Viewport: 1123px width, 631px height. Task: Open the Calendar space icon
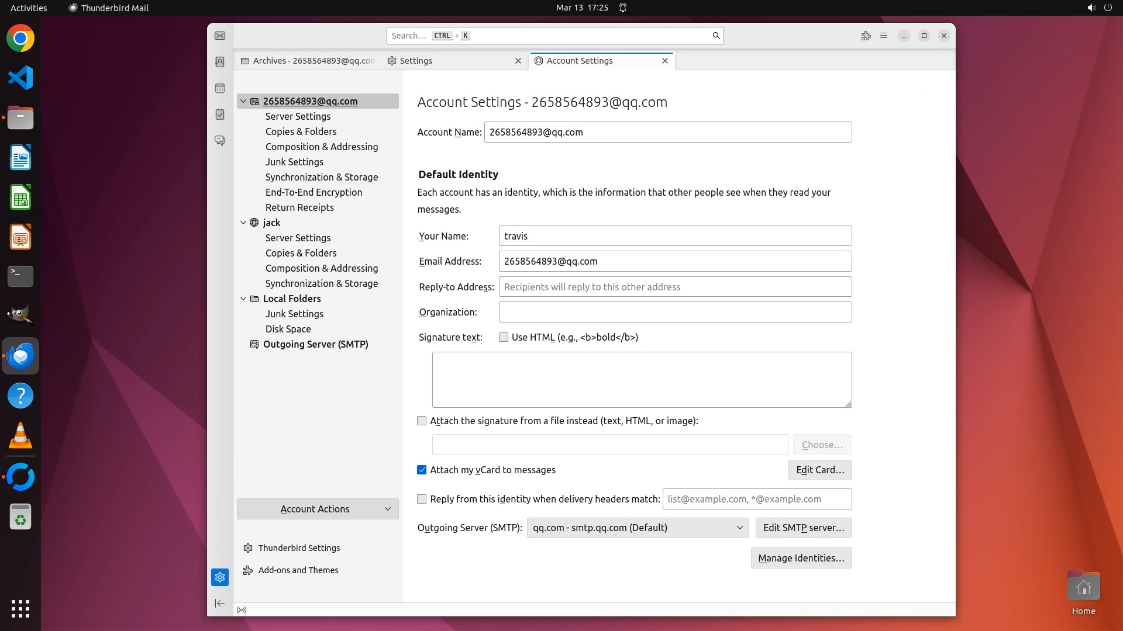click(220, 88)
